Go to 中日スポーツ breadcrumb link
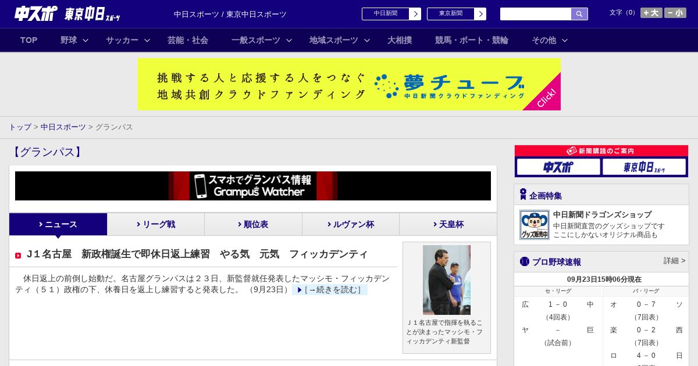 click(x=63, y=127)
